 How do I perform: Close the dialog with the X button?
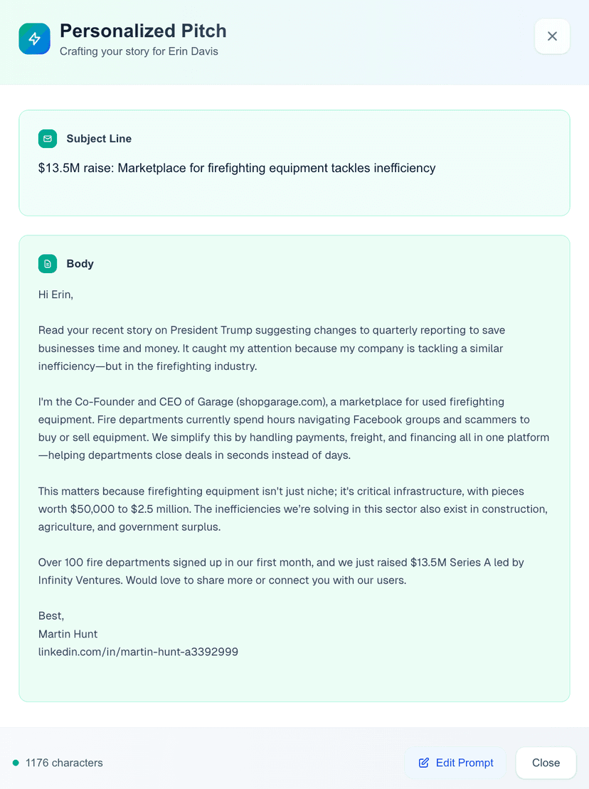pos(552,36)
